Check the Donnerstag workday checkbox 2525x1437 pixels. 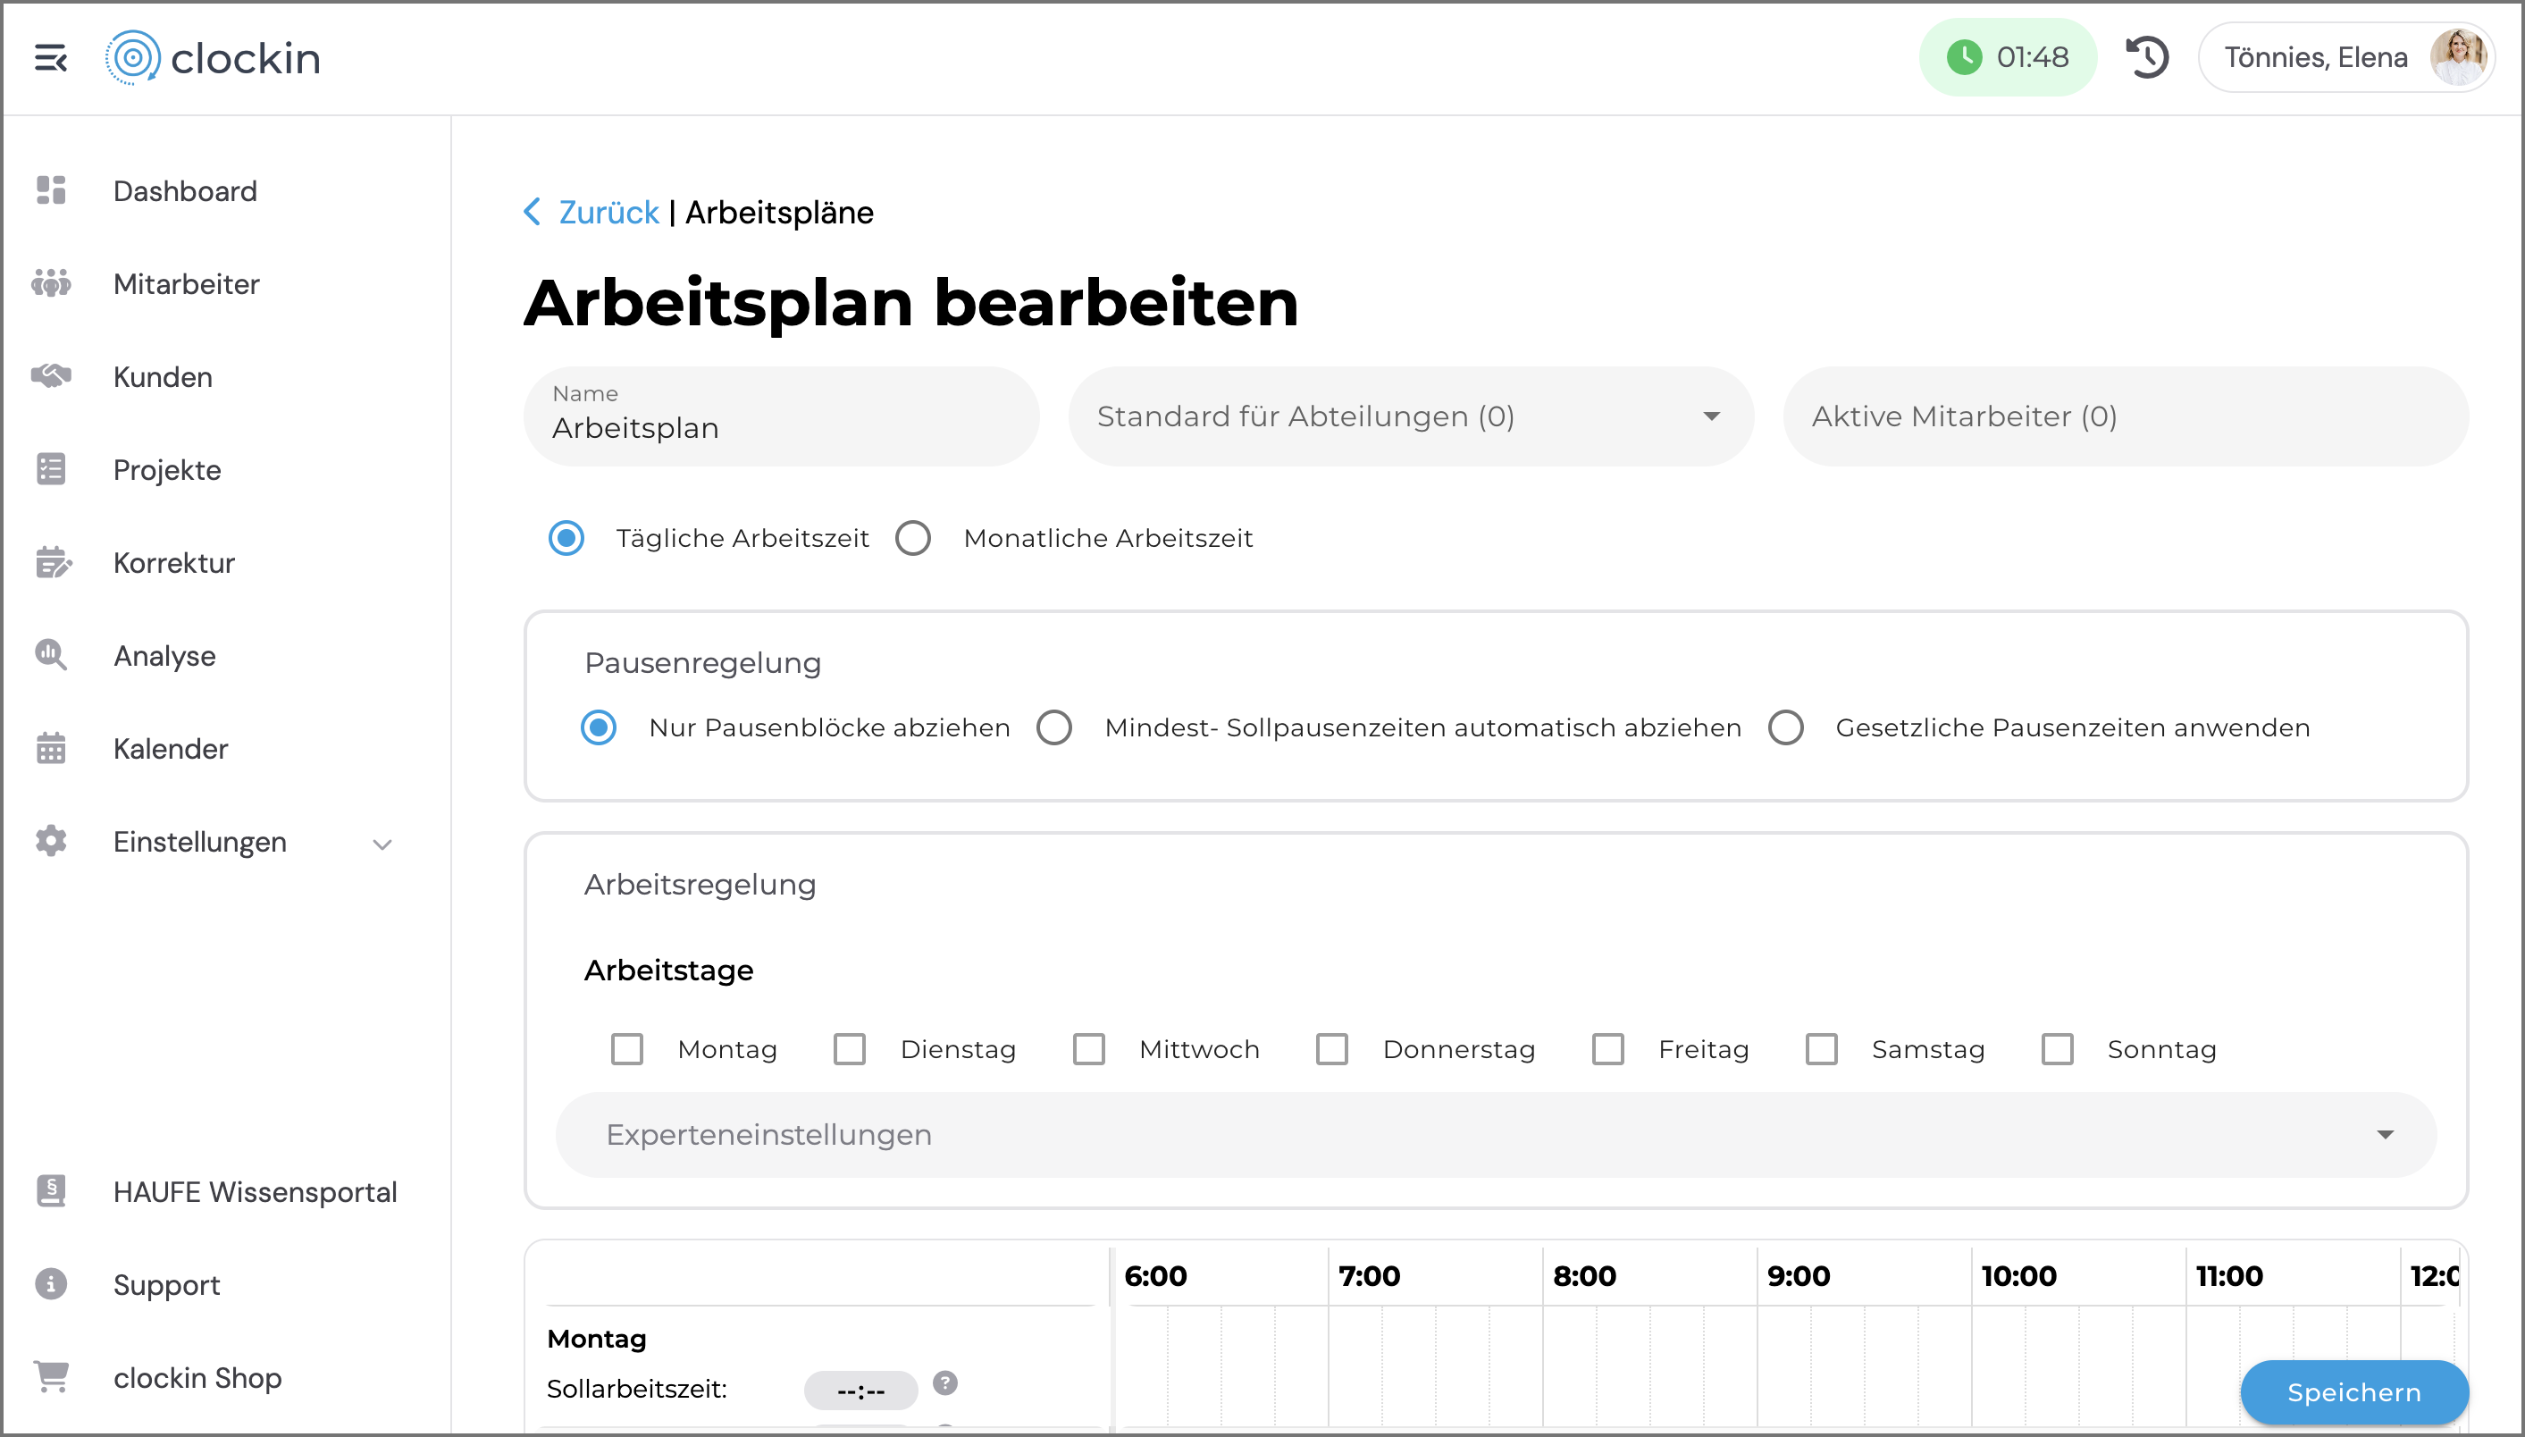(x=1332, y=1048)
